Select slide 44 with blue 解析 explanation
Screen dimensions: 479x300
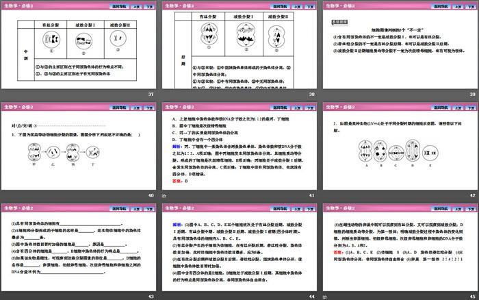click(239, 247)
